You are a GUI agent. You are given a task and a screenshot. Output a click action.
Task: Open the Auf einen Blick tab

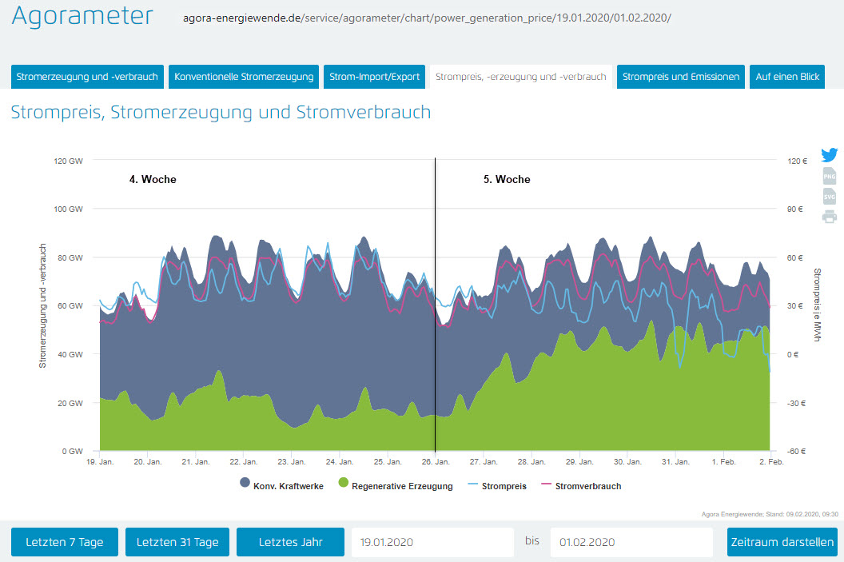pos(786,77)
